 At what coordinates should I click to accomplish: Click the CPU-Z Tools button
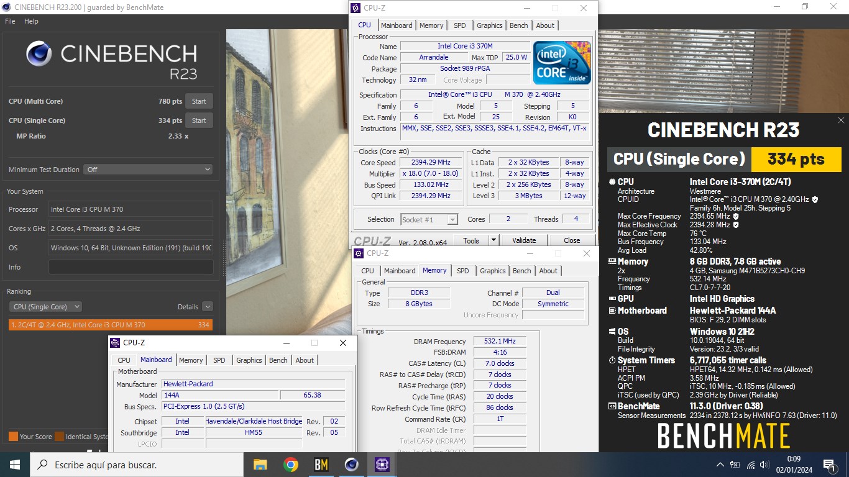471,240
